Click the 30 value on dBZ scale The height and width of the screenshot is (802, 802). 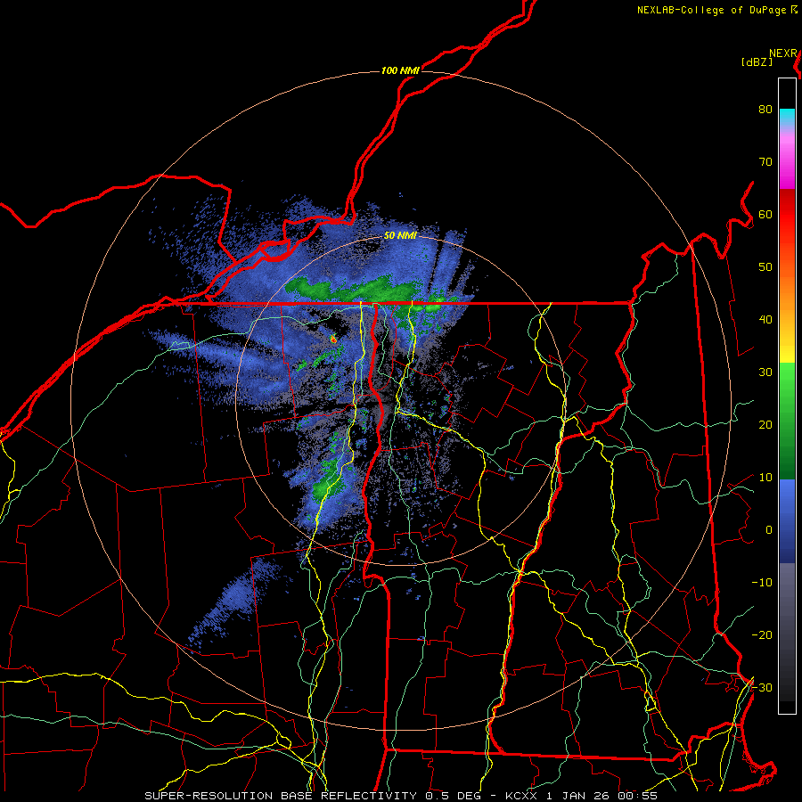(x=765, y=372)
